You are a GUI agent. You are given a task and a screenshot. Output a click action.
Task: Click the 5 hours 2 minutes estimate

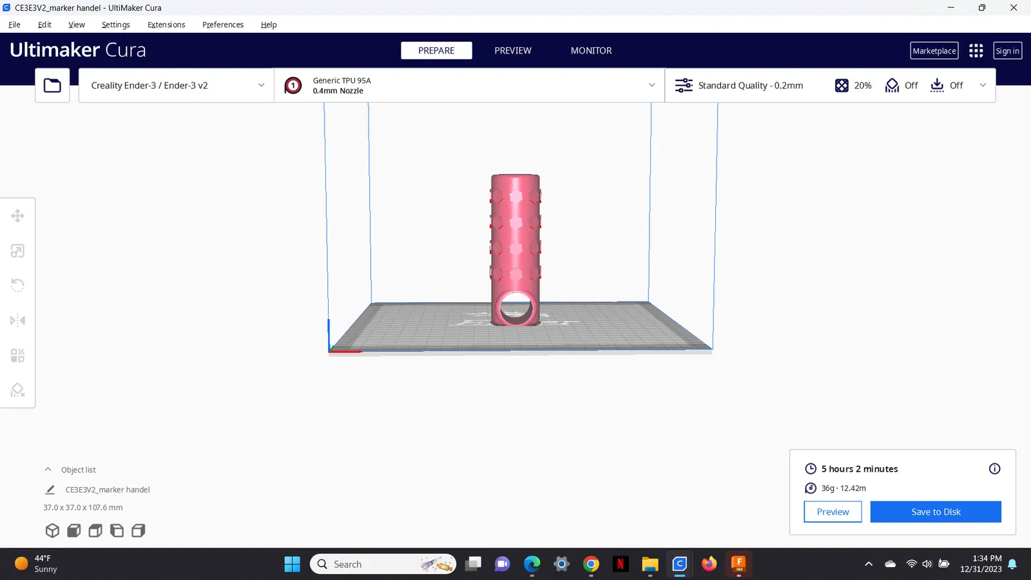pyautogui.click(x=860, y=469)
